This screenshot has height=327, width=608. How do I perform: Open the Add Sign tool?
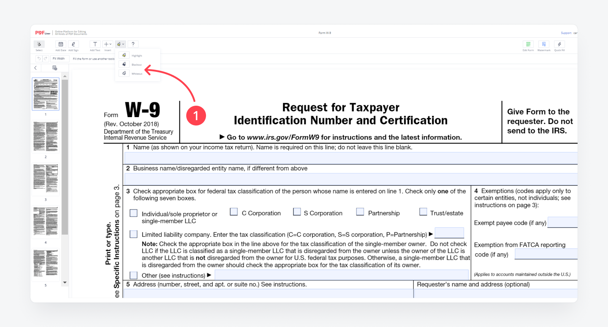73,44
